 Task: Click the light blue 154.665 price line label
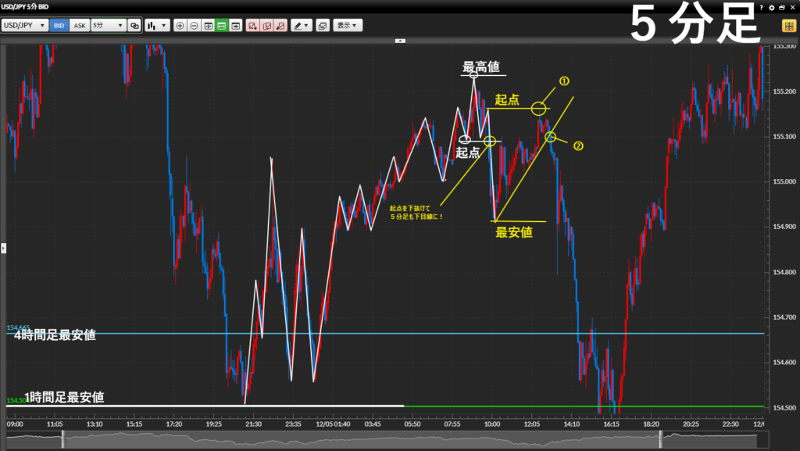(17, 328)
